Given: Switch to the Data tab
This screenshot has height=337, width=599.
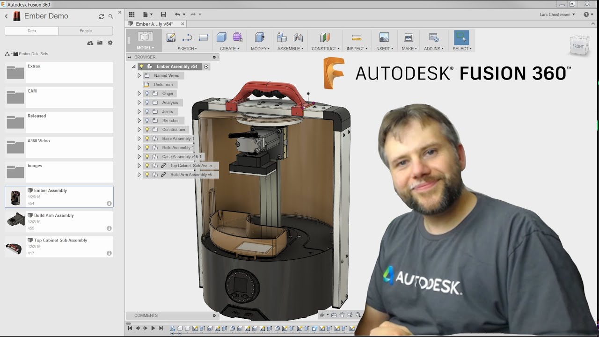Looking at the screenshot, I should pos(32,31).
